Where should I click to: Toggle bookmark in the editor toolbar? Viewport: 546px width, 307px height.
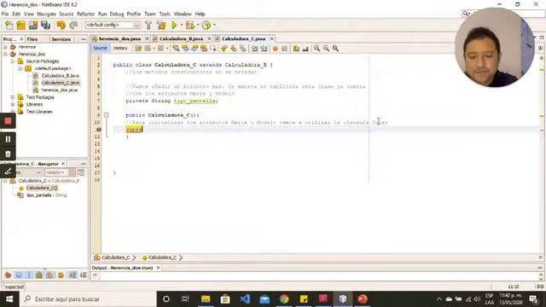(x=242, y=49)
